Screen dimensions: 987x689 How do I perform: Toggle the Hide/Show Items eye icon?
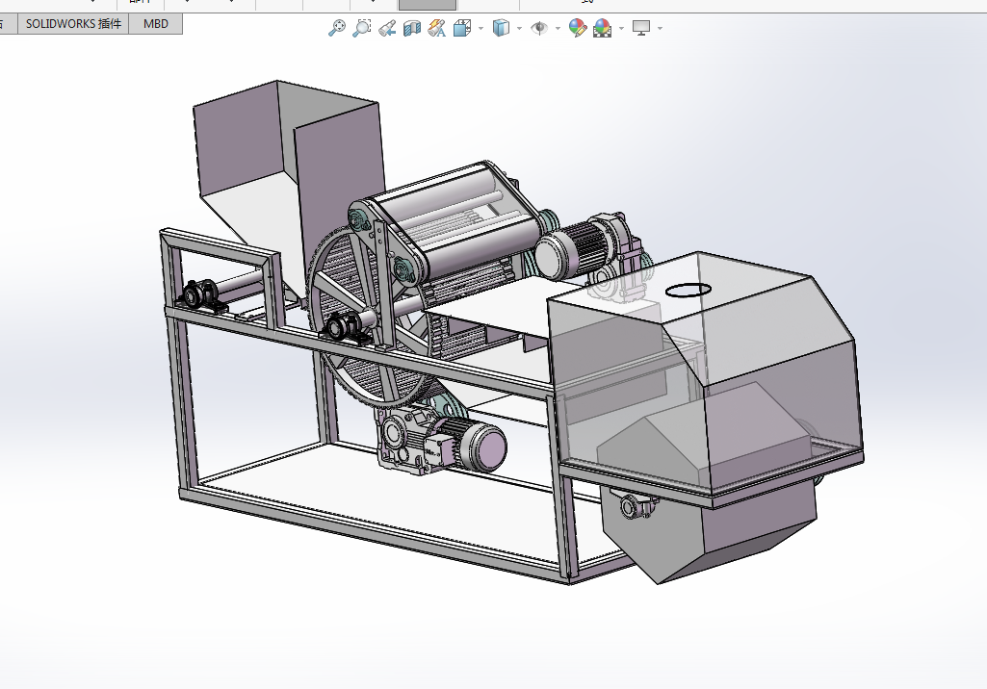539,28
